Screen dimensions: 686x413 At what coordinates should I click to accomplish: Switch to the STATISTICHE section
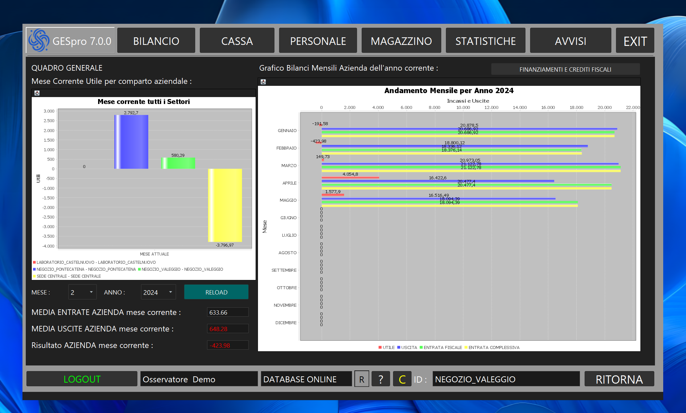(486, 40)
